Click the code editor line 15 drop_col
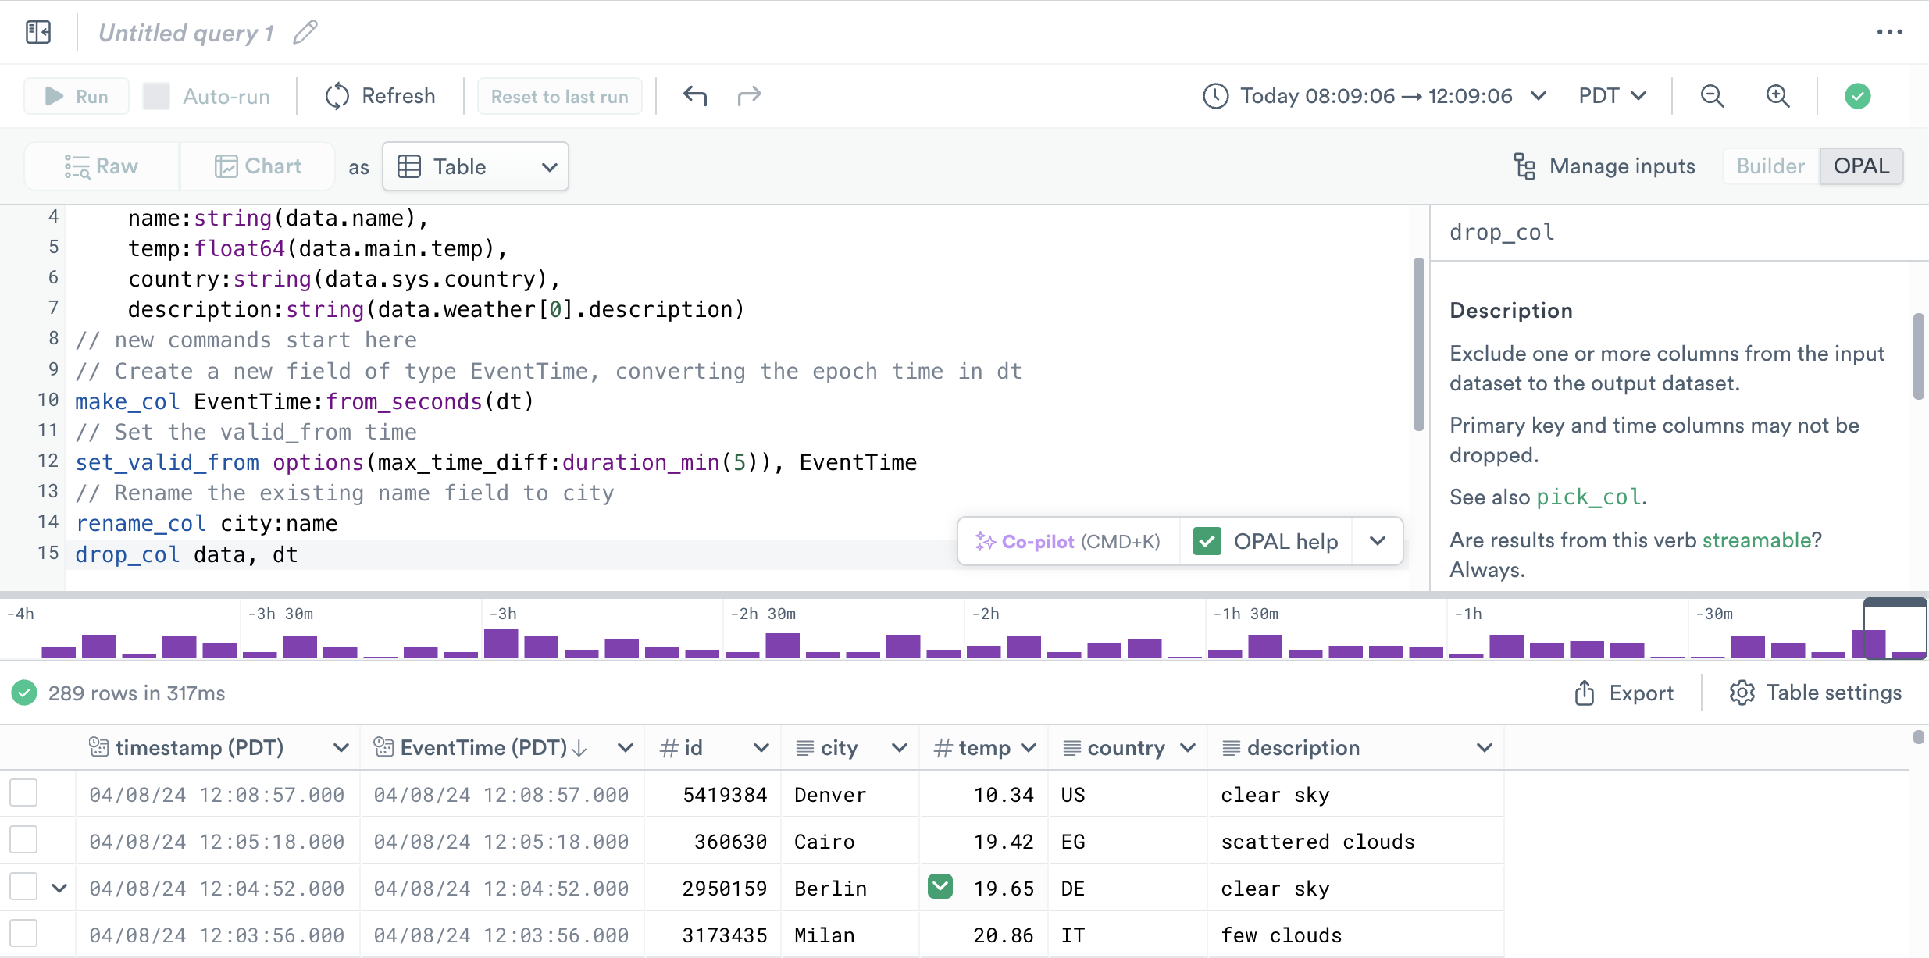1929x958 pixels. pos(127,554)
